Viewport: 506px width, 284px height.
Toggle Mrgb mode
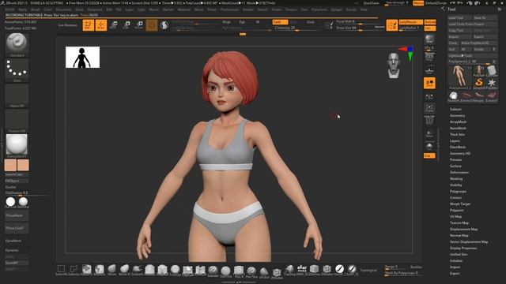[x=227, y=22]
